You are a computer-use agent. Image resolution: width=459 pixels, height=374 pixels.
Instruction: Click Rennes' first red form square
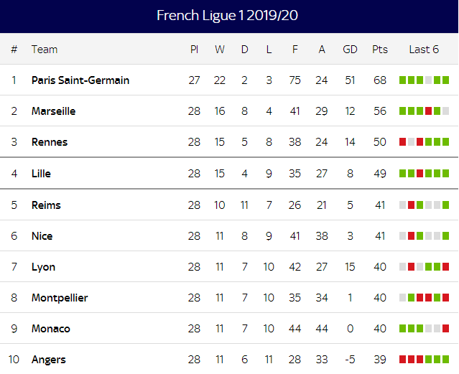pos(402,141)
